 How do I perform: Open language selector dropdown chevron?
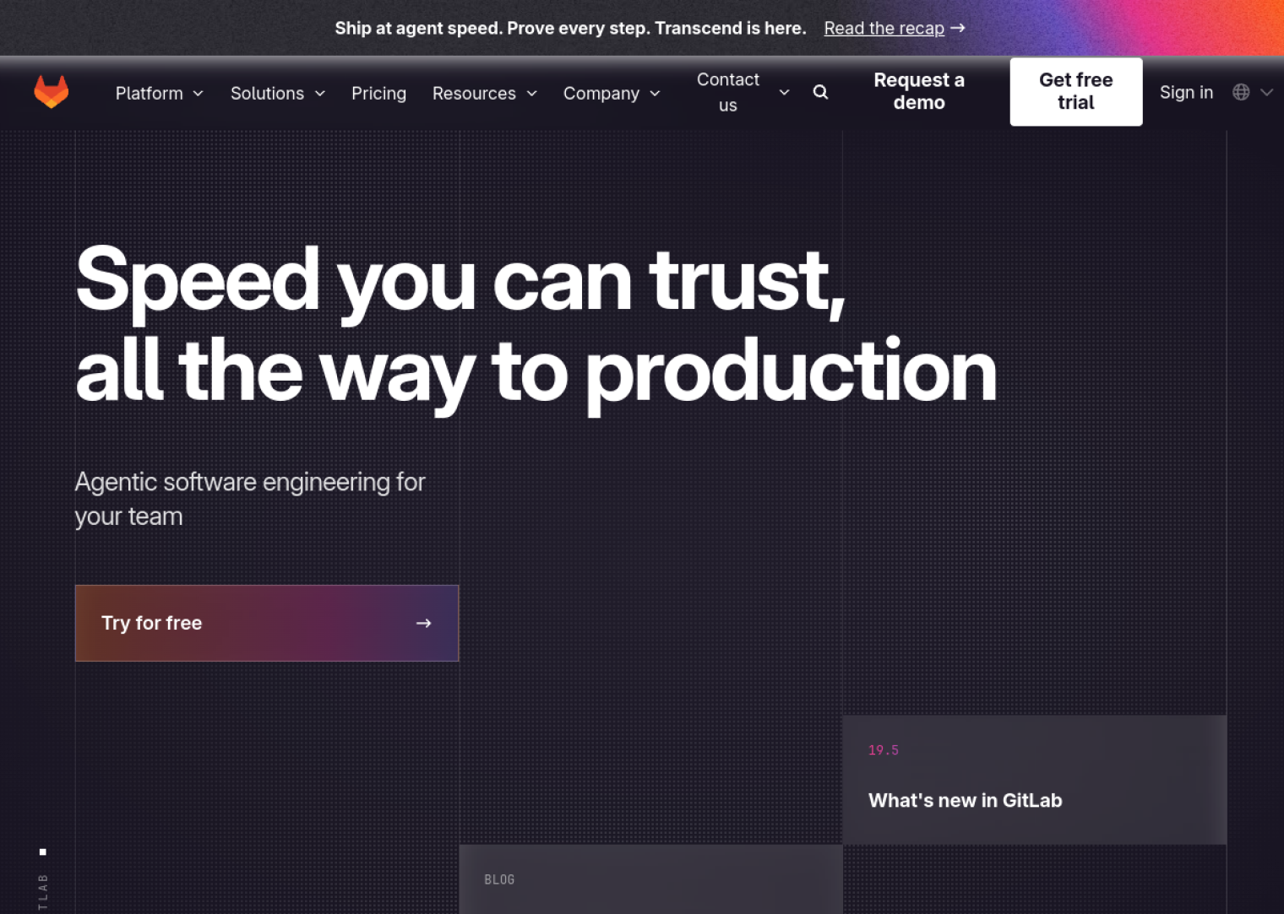point(1266,93)
